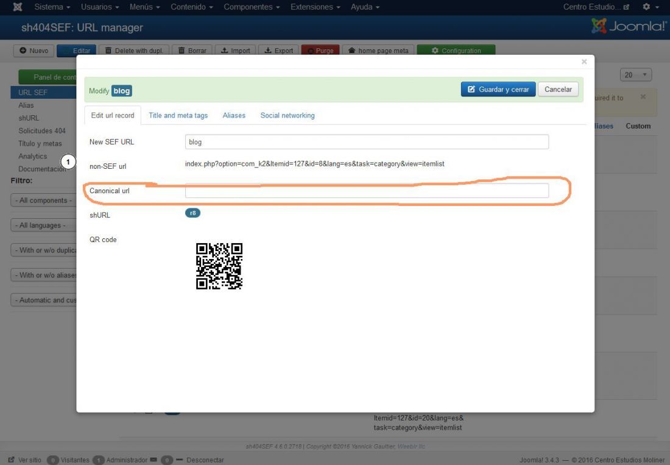Click the green Panel de control button

[48, 77]
